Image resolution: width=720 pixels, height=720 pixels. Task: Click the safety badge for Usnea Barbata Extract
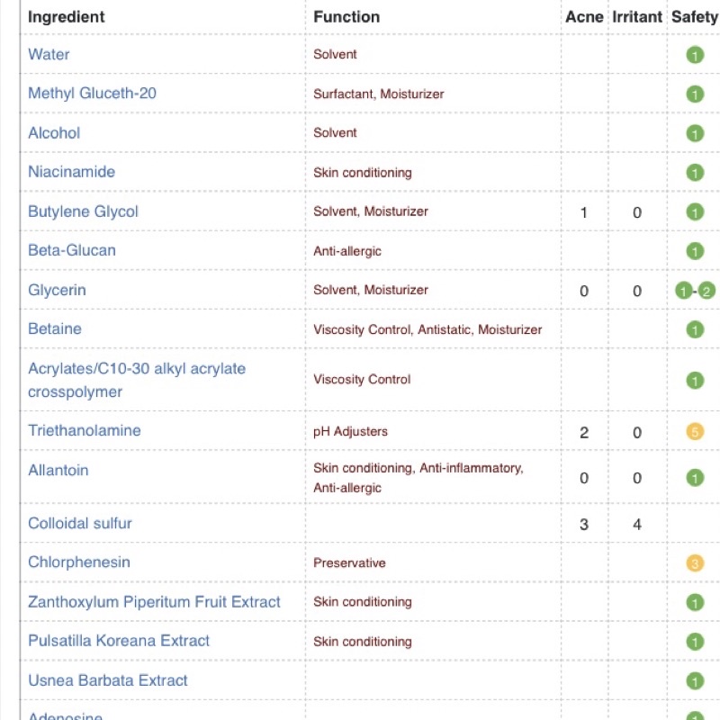tap(694, 681)
